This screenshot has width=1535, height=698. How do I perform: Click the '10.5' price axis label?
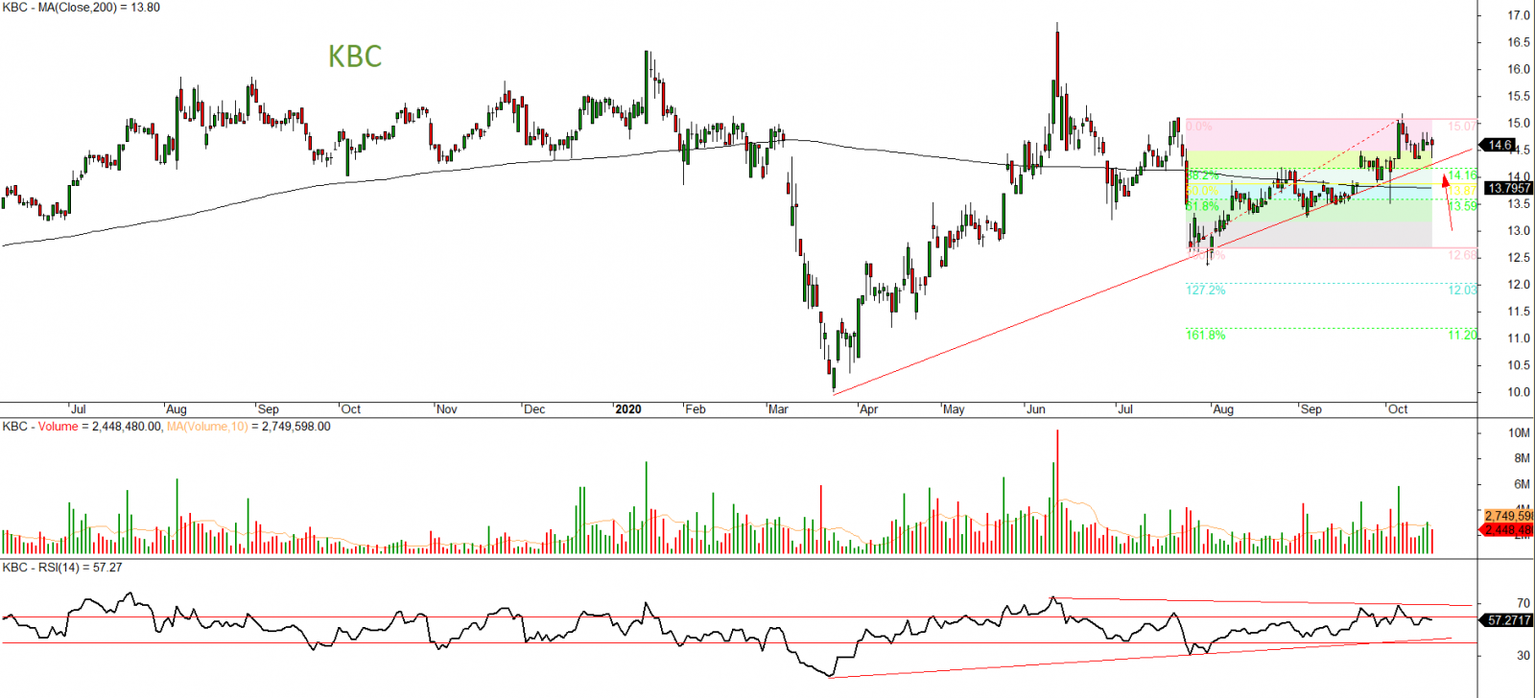[1519, 365]
